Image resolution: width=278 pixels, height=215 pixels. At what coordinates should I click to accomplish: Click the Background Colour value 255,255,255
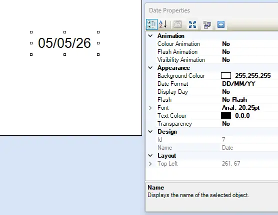coord(253,76)
